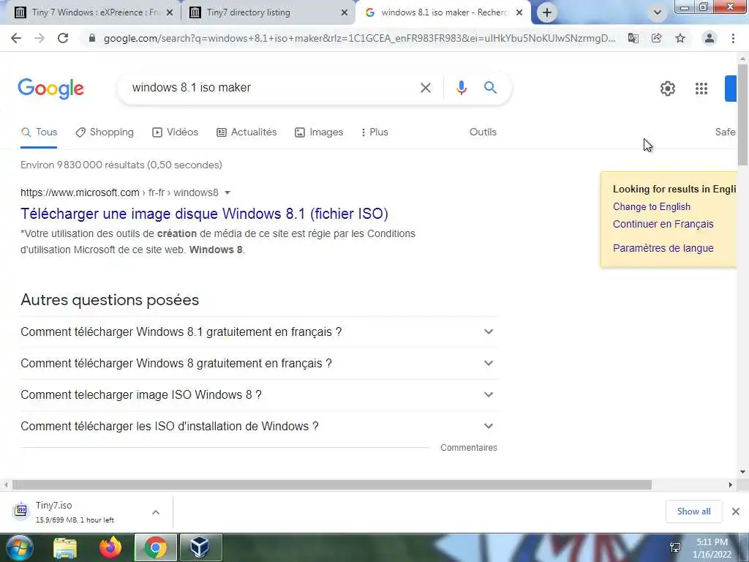The width and height of the screenshot is (749, 562).
Task: Click the forward navigation arrow
Action: 39,38
